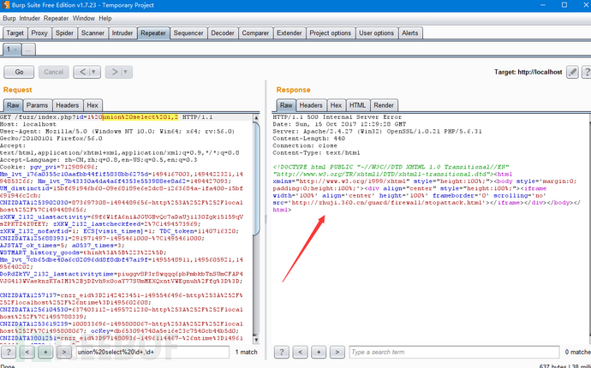Switch to the Proxy tab
591x368 pixels.
point(39,33)
